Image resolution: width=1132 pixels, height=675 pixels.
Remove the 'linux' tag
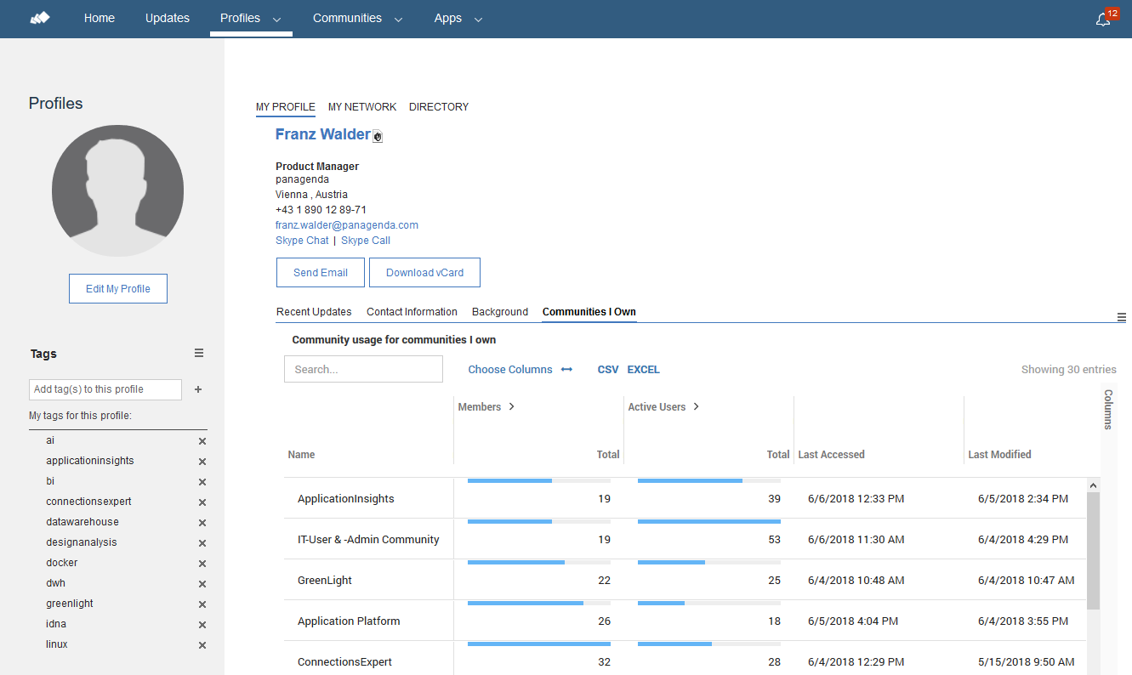click(202, 645)
